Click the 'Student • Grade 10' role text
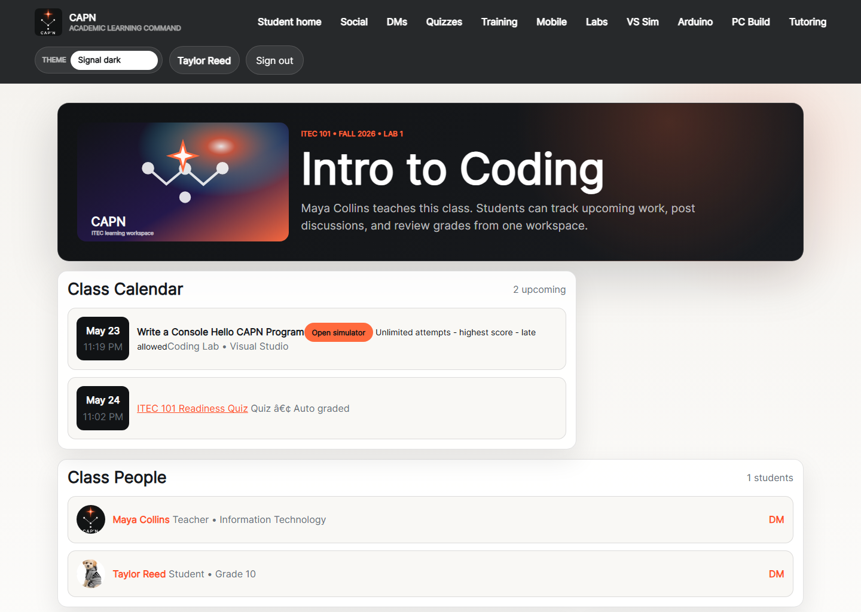 click(x=212, y=574)
